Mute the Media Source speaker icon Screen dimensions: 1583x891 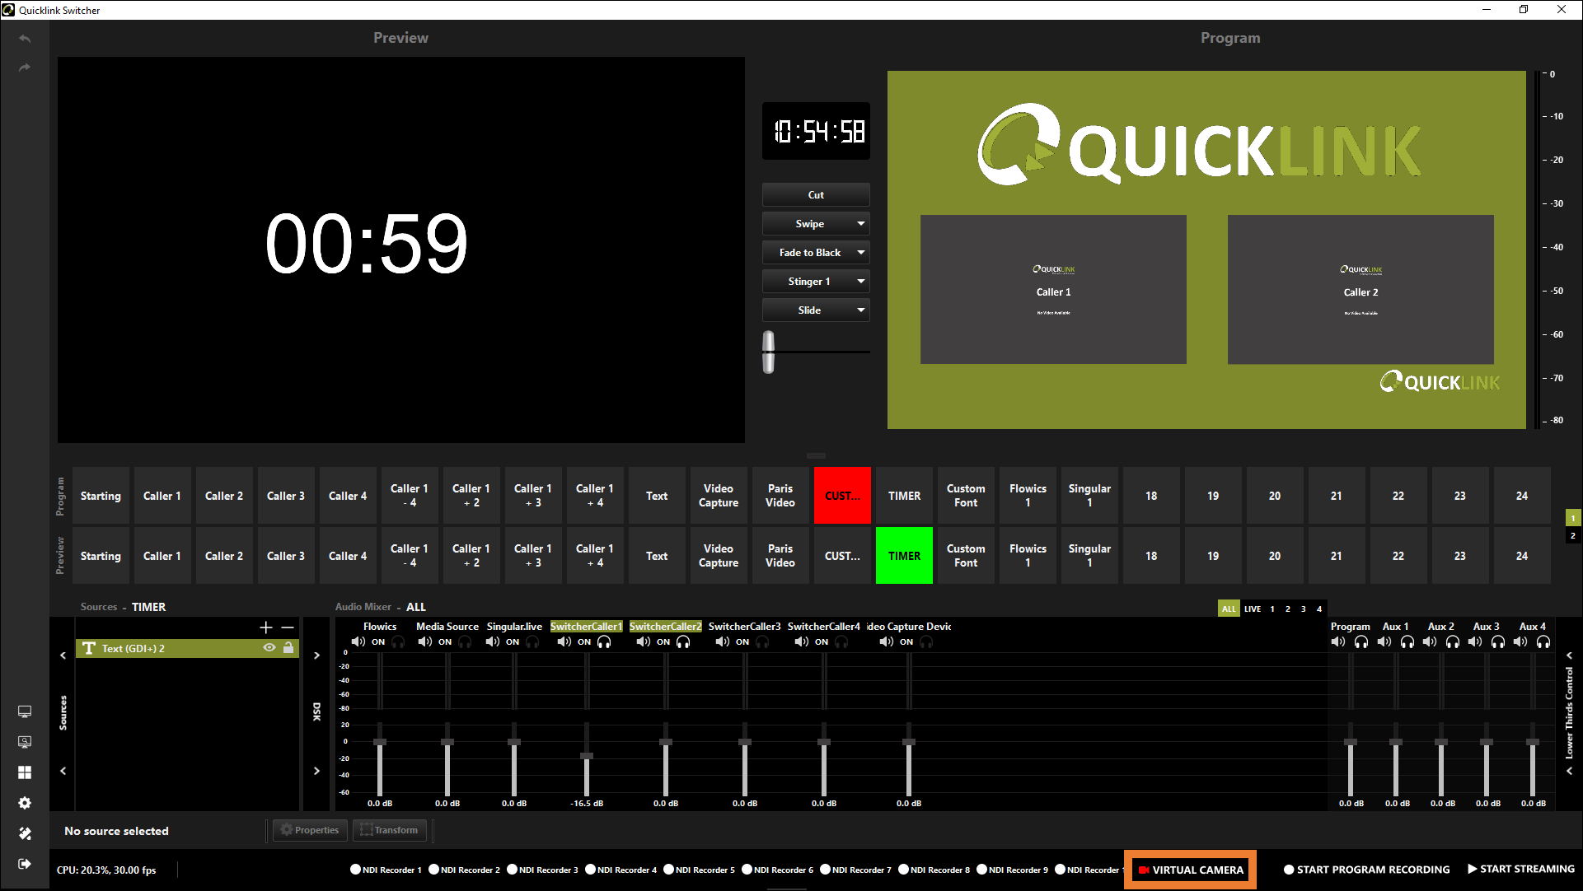point(425,641)
